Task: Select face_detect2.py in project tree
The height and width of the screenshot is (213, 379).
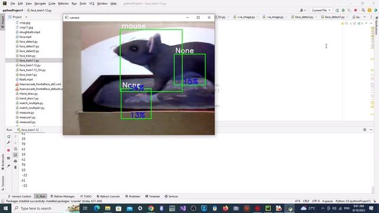Action: click(29, 51)
